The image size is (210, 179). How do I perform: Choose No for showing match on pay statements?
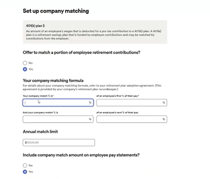[25, 165]
